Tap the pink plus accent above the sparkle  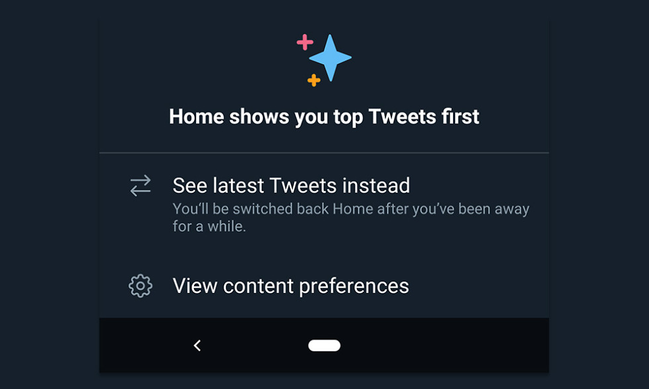pos(304,42)
